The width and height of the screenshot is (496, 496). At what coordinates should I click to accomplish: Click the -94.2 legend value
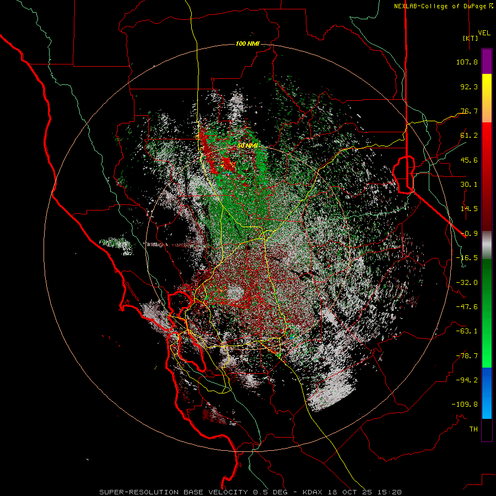(467, 380)
